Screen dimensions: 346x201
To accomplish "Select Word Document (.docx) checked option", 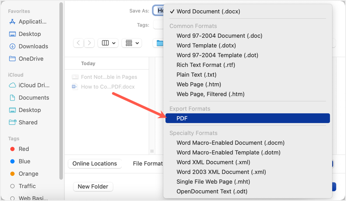I will click(x=208, y=12).
